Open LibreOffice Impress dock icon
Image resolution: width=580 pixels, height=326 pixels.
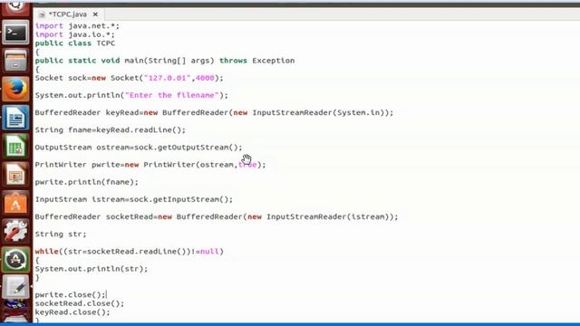(15, 175)
